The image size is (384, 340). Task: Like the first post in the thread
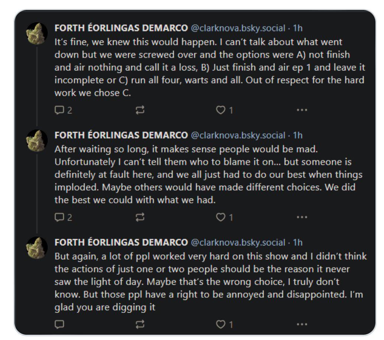[221, 110]
